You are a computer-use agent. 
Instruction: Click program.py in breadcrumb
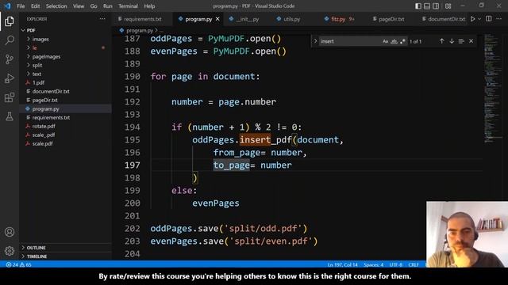click(x=140, y=30)
